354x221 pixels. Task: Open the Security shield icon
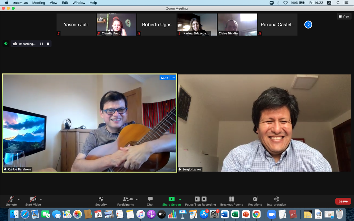pos(101,199)
